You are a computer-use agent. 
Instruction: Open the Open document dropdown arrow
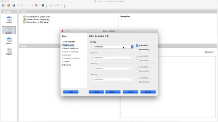(11, 5)
